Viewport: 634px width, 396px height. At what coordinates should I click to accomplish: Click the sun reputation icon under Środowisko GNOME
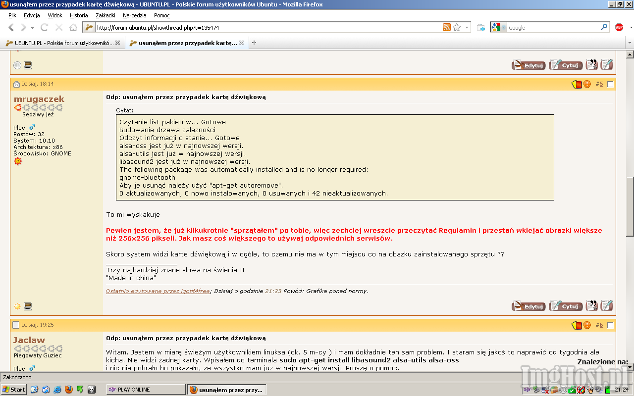18,161
